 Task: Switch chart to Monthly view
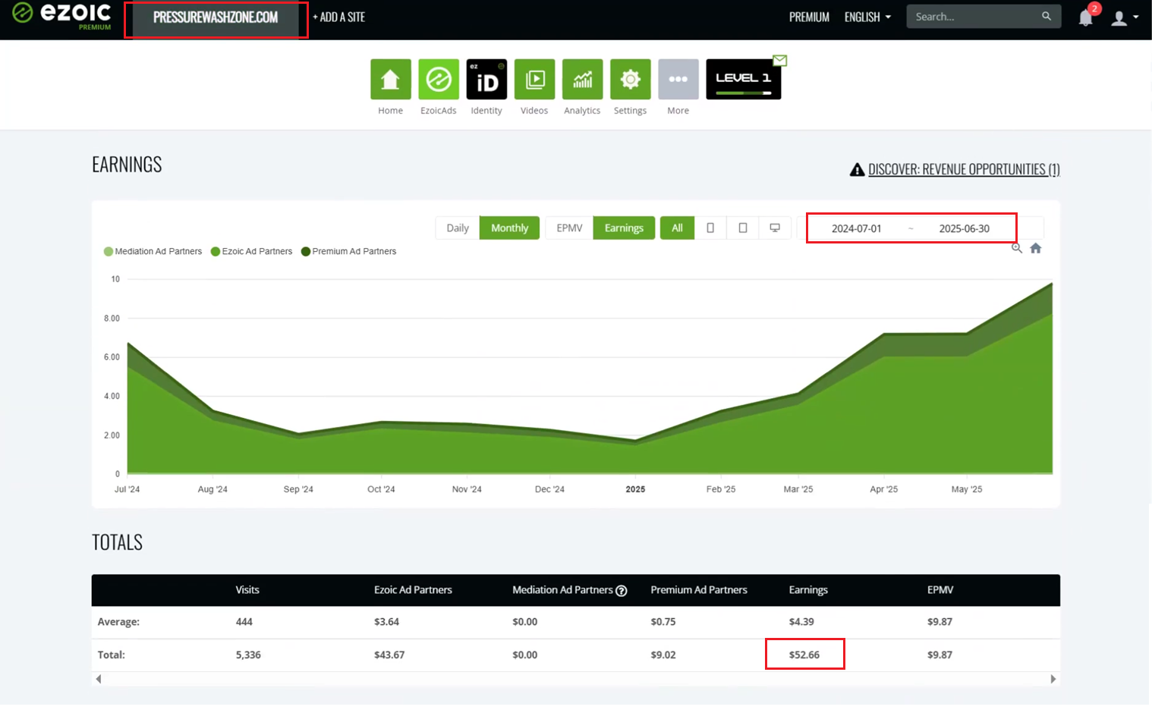click(x=509, y=228)
